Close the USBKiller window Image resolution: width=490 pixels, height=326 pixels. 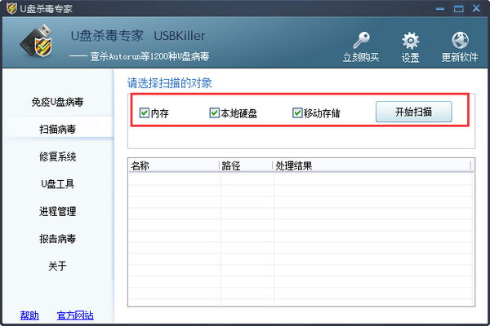tap(476, 8)
